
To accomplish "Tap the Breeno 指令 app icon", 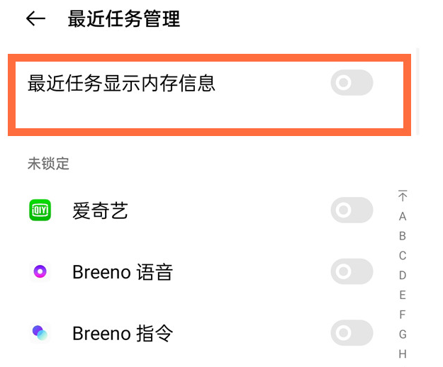I will (x=40, y=332).
